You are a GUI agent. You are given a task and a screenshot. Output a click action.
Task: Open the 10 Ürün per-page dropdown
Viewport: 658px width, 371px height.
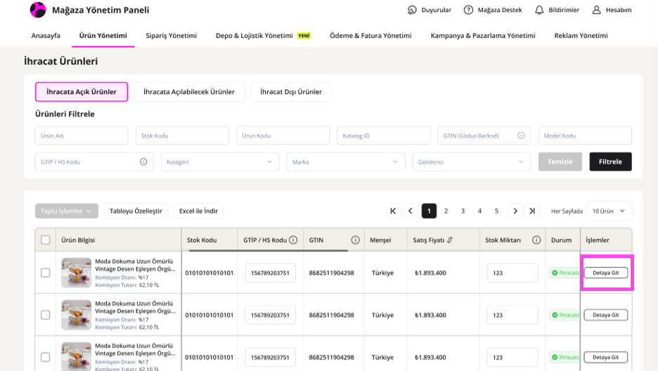point(609,211)
